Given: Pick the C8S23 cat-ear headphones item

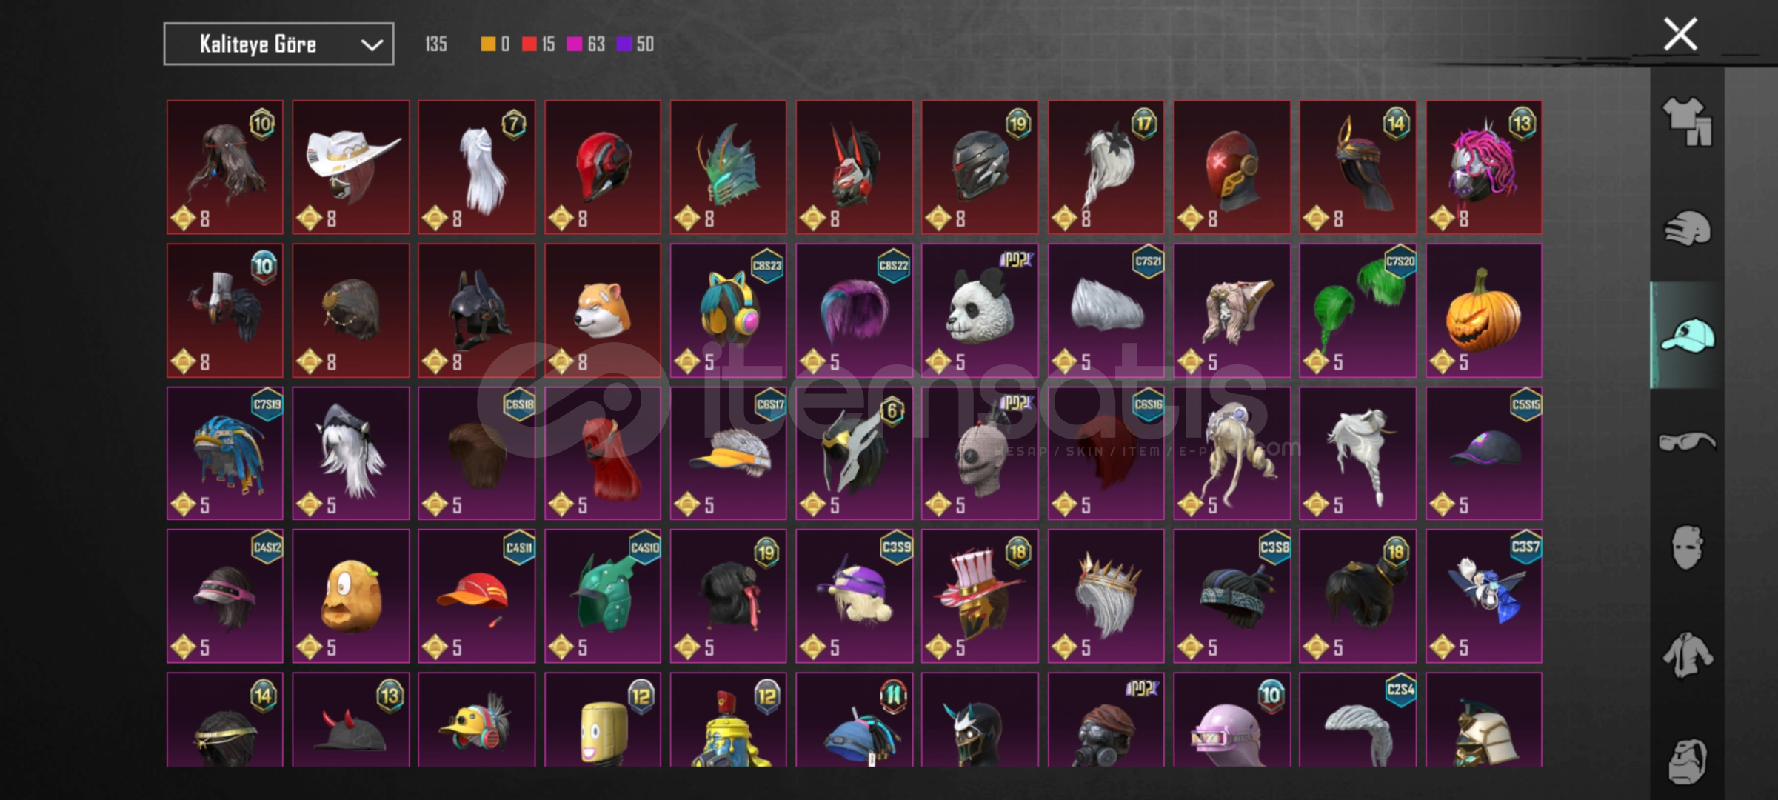Looking at the screenshot, I should [729, 310].
